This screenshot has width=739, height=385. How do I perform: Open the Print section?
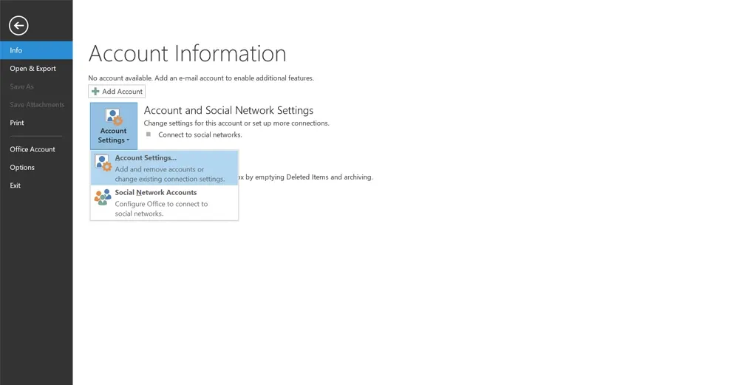click(36, 123)
